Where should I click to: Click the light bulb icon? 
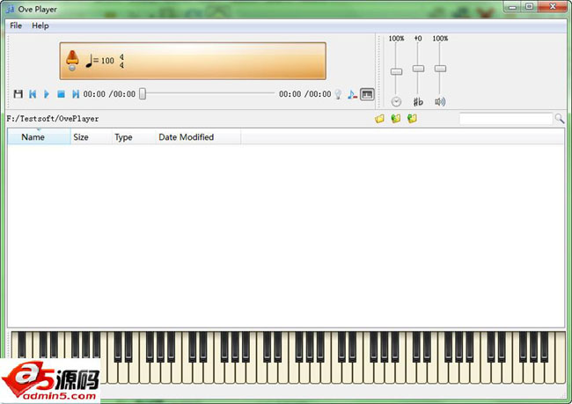tap(338, 94)
